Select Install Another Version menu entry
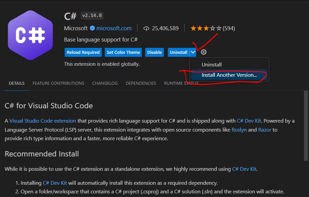This screenshot has width=309, height=197. [x=229, y=75]
